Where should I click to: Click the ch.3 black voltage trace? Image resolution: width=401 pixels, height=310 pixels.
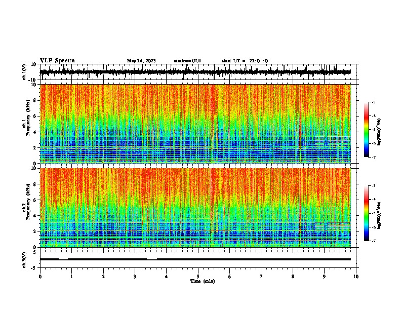pyautogui.click(x=195, y=259)
